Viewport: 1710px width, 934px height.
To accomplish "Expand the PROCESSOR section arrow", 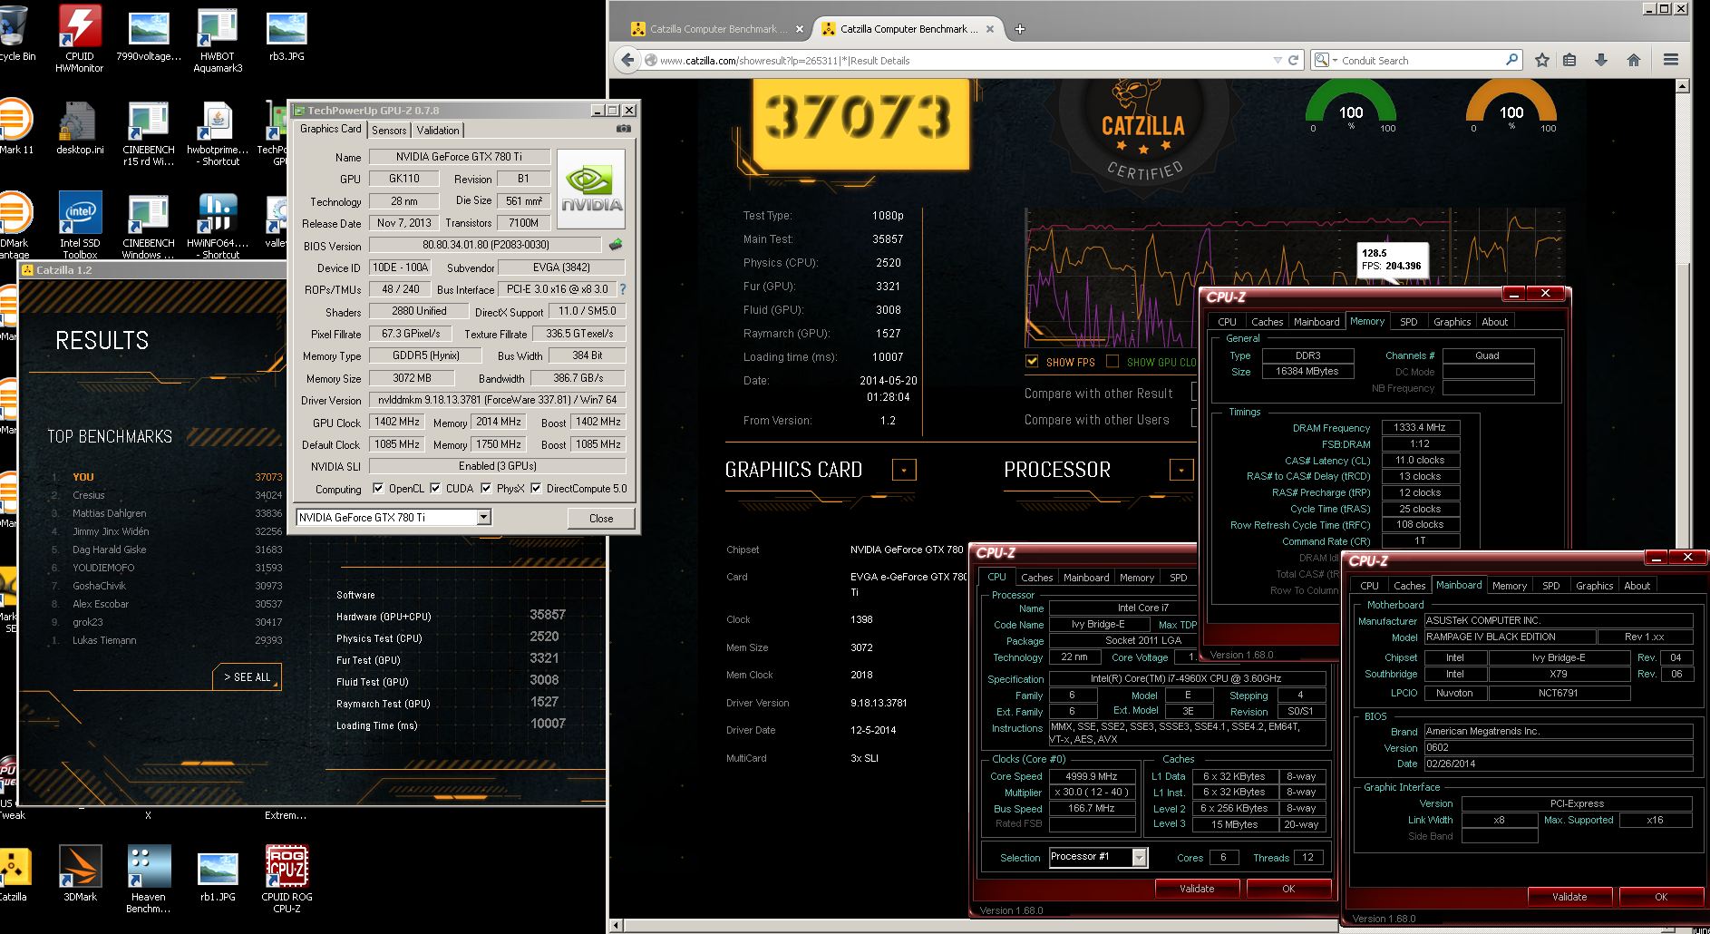I will (1181, 470).
